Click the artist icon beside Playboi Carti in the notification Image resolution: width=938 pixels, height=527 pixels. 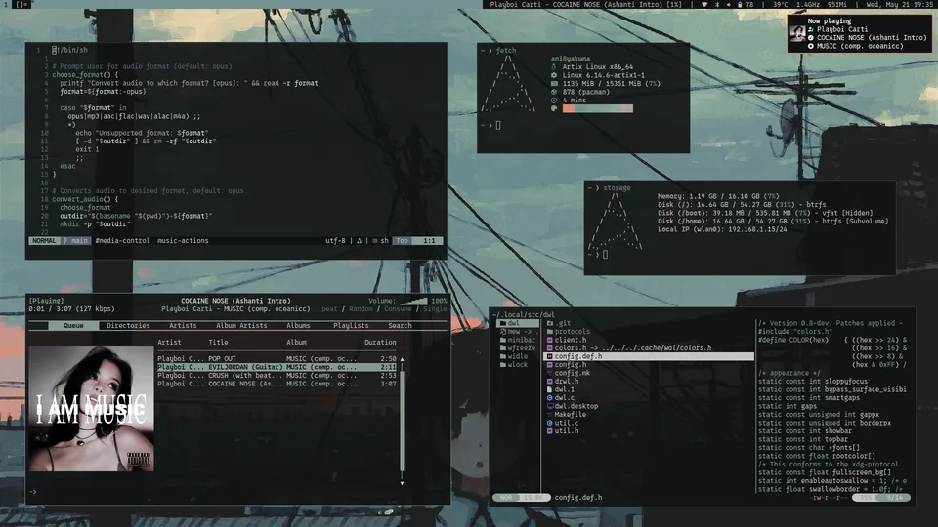tap(811, 29)
